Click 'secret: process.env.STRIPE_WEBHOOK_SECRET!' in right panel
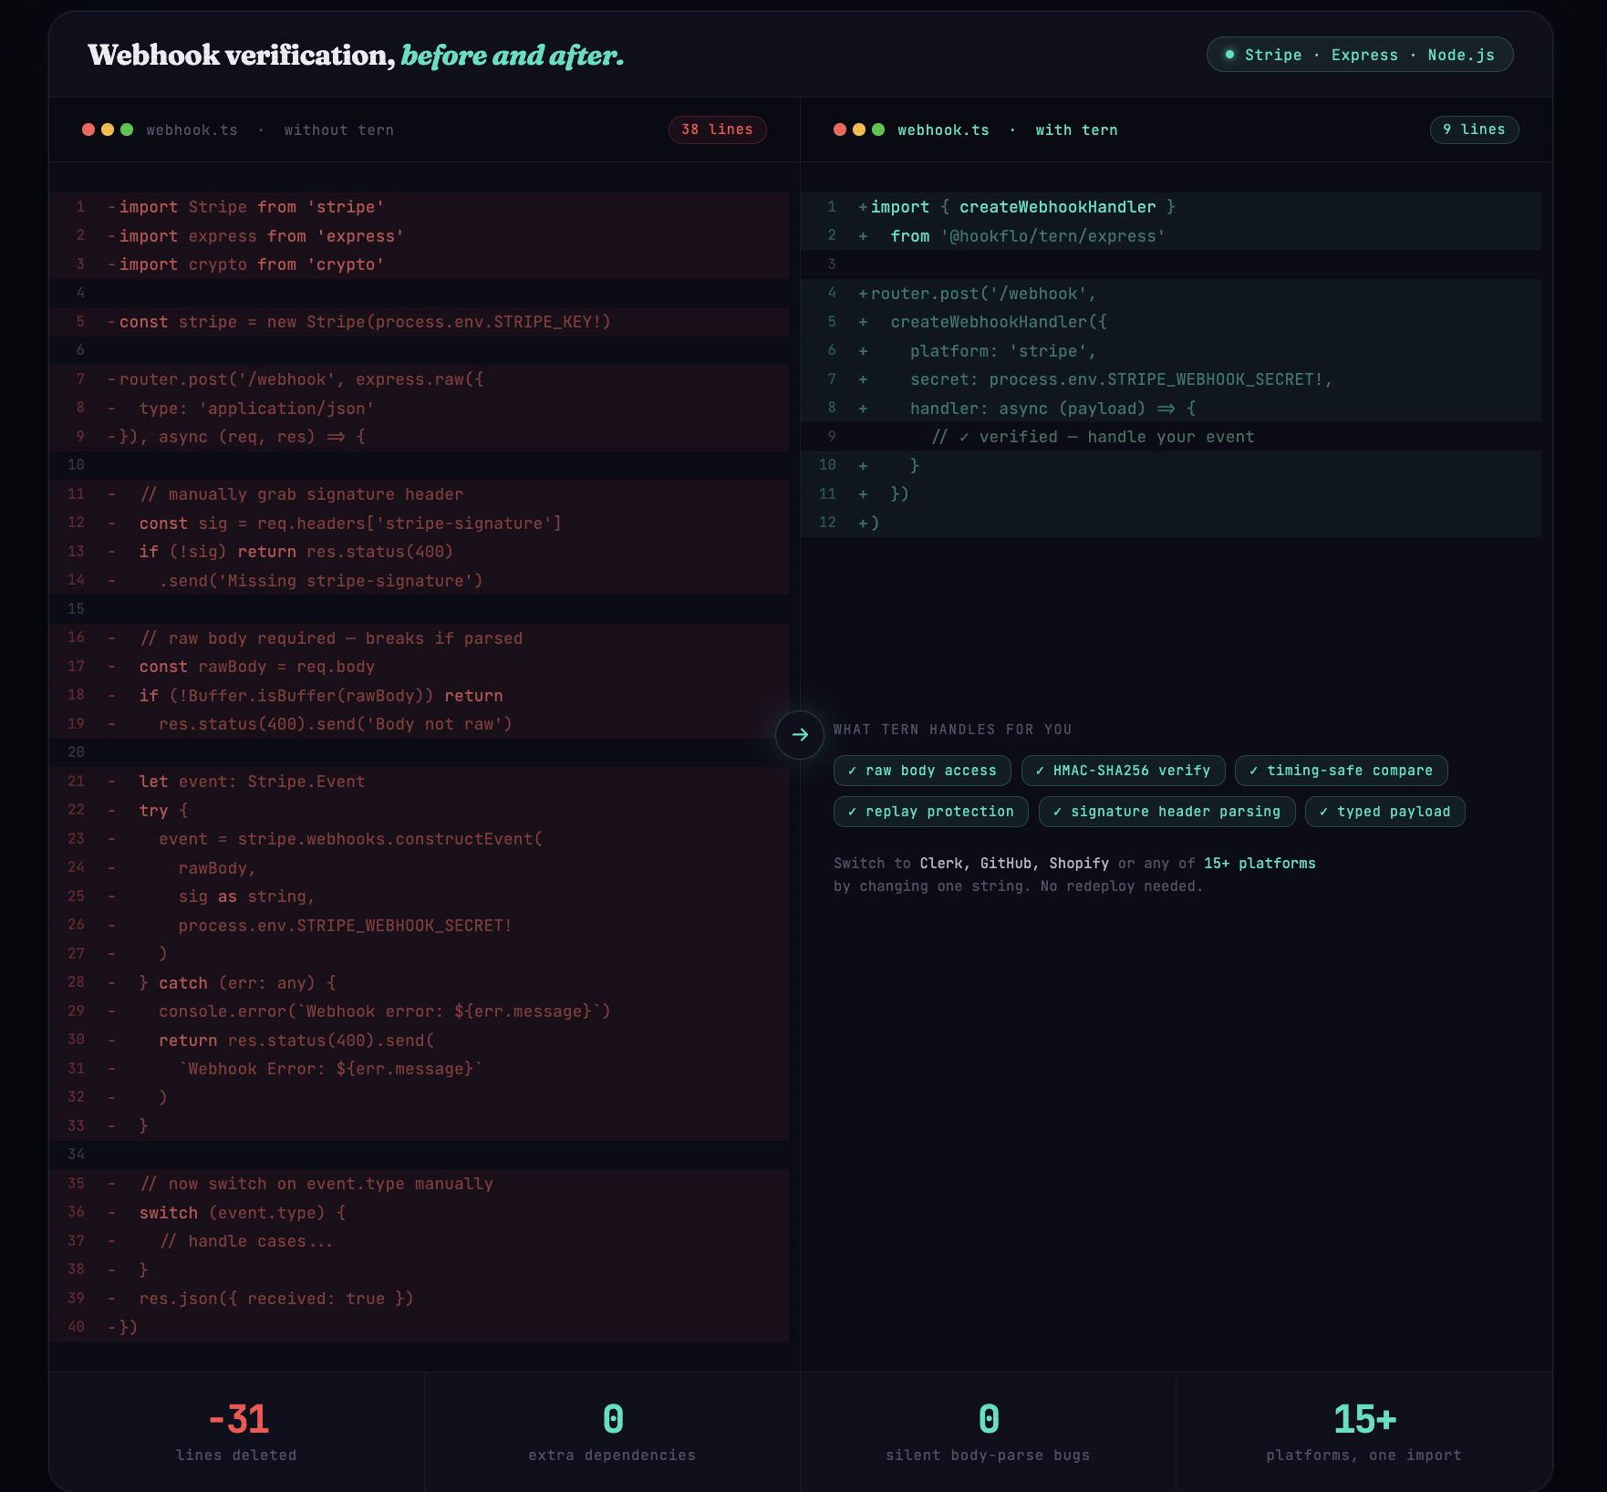The width and height of the screenshot is (1607, 1492). (x=1171, y=379)
